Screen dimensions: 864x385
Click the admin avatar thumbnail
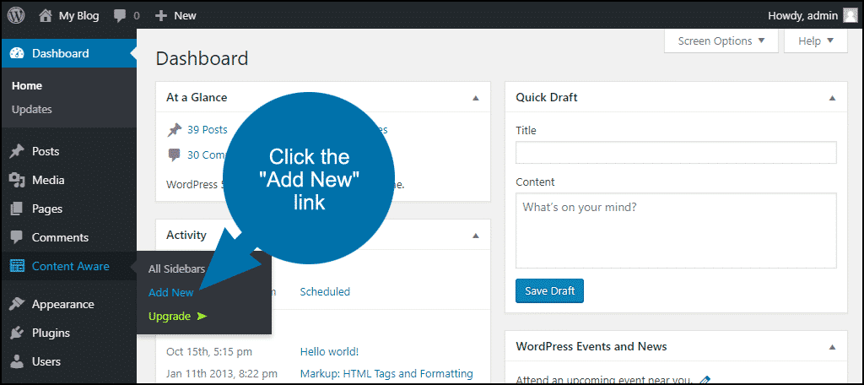(850, 15)
